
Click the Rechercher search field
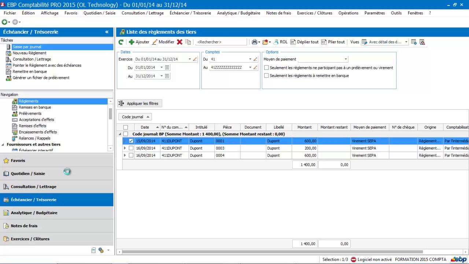[x=221, y=42]
